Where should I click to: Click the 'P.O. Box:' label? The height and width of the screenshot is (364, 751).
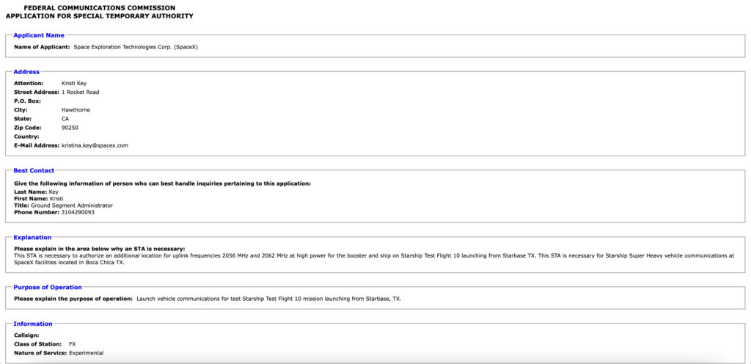pyautogui.click(x=27, y=101)
